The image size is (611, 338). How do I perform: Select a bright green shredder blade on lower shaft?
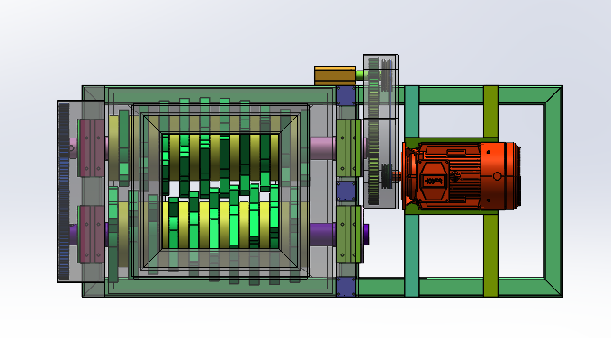point(213,218)
